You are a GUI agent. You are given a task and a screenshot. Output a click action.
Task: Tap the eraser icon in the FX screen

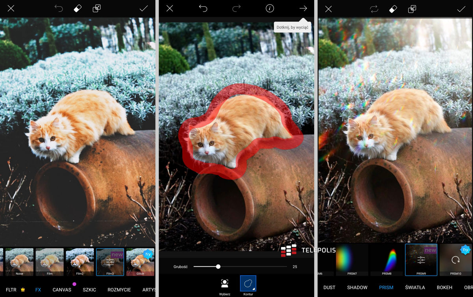click(78, 9)
